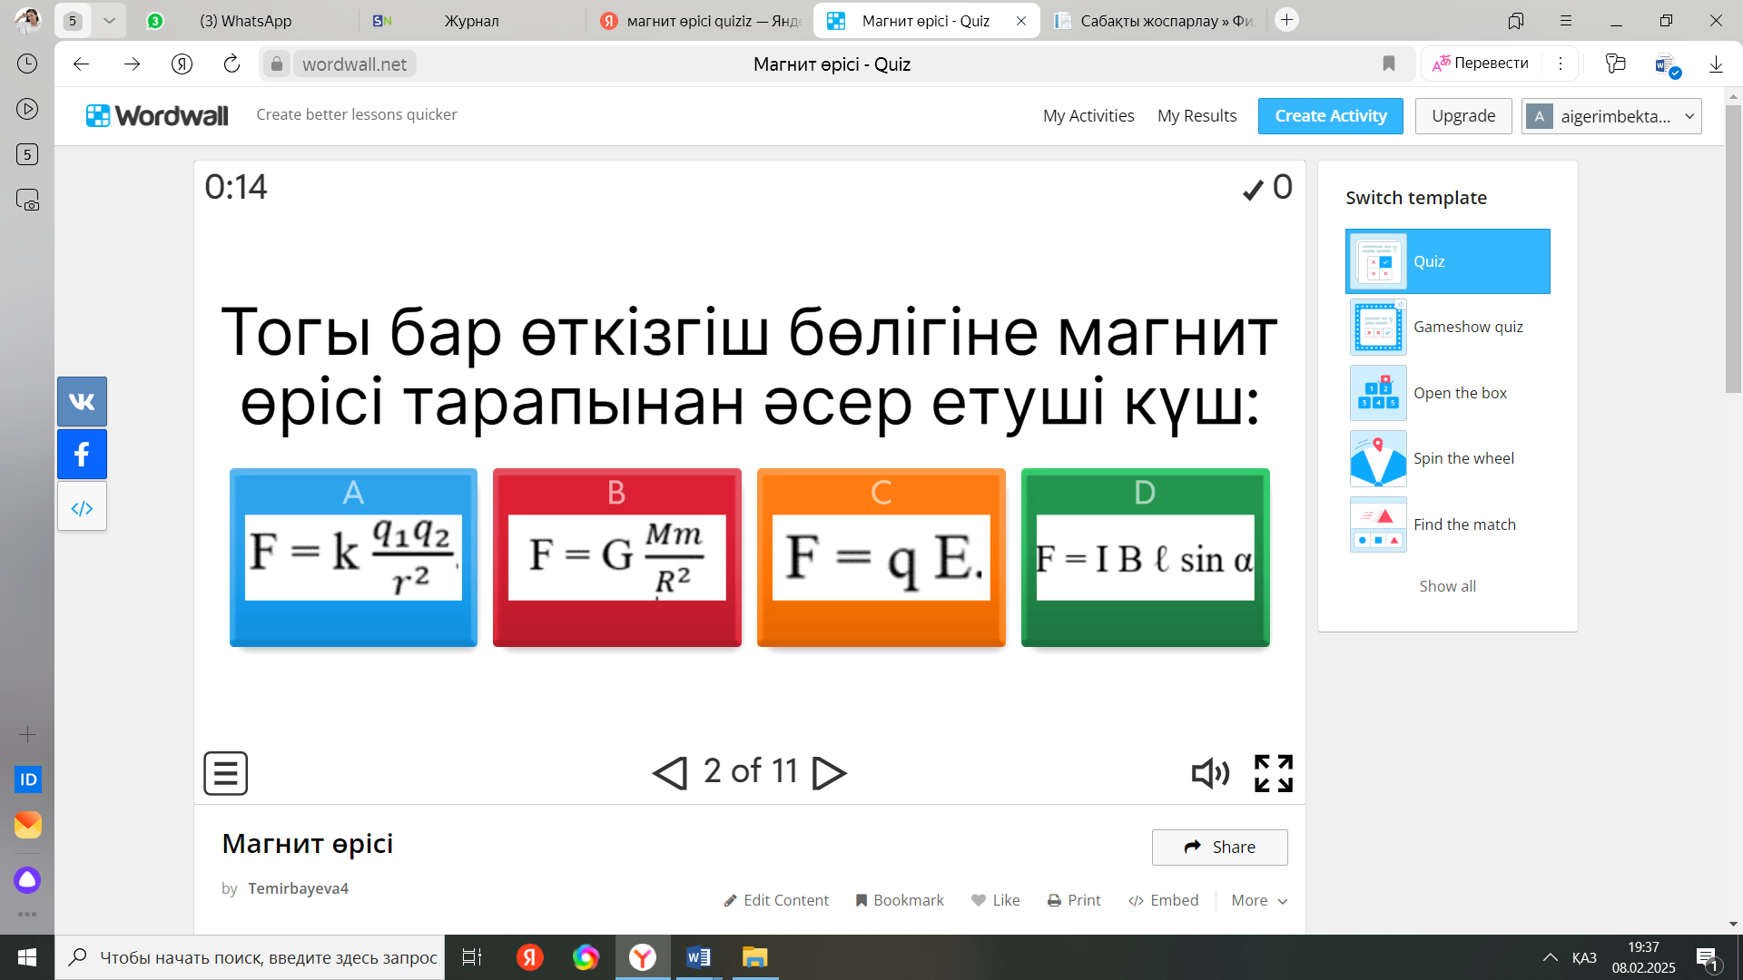Open My Activities menu item
This screenshot has width=1743, height=980.
point(1088,116)
